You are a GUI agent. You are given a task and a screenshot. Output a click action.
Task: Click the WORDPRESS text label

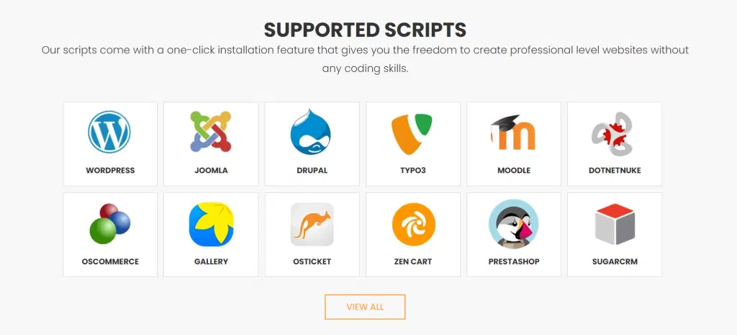110,171
